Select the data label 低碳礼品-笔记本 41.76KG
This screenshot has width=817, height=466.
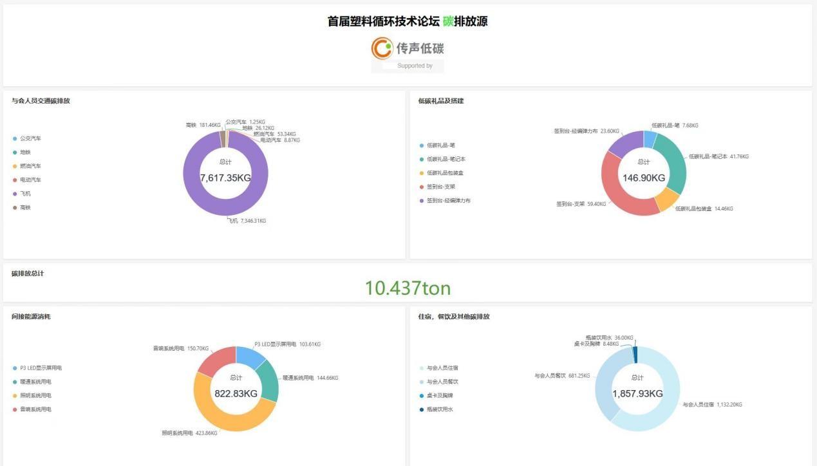click(718, 156)
